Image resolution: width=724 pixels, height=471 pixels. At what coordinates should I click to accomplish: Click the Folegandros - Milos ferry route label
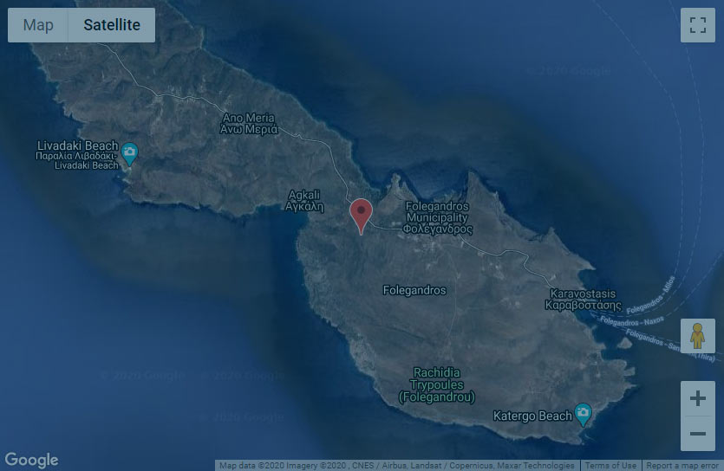click(x=651, y=295)
